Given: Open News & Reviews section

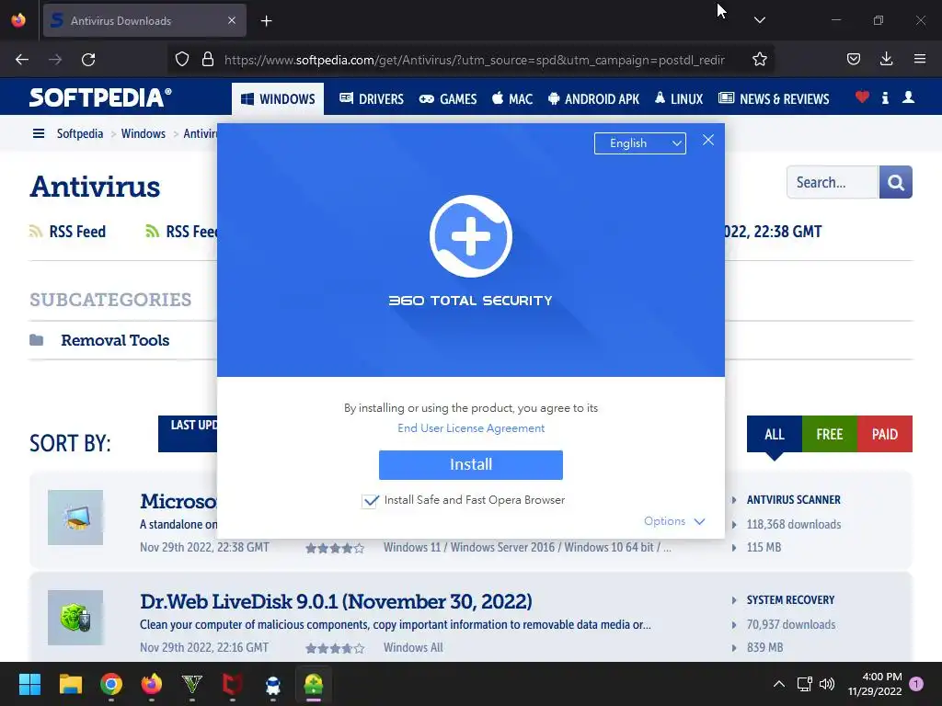Looking at the screenshot, I should coord(774,99).
